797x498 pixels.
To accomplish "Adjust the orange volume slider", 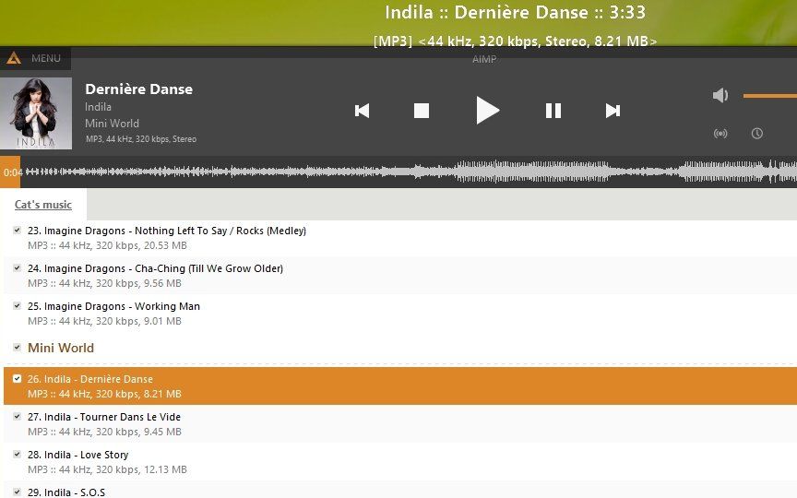I will click(x=769, y=96).
